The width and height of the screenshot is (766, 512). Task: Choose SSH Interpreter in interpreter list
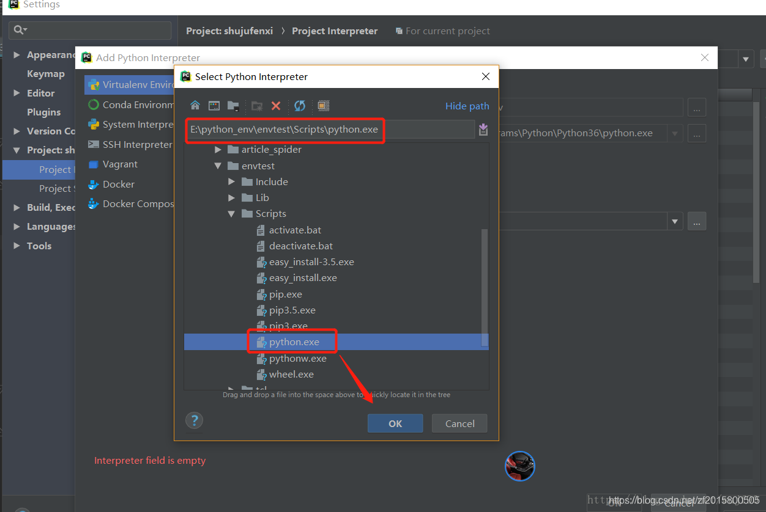pyautogui.click(x=131, y=144)
